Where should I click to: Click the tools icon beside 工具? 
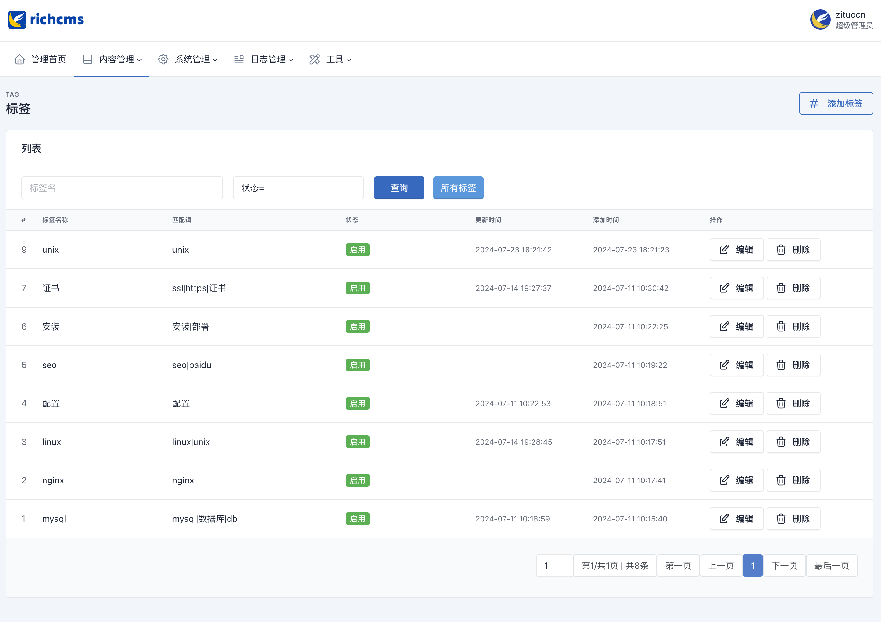pos(315,60)
